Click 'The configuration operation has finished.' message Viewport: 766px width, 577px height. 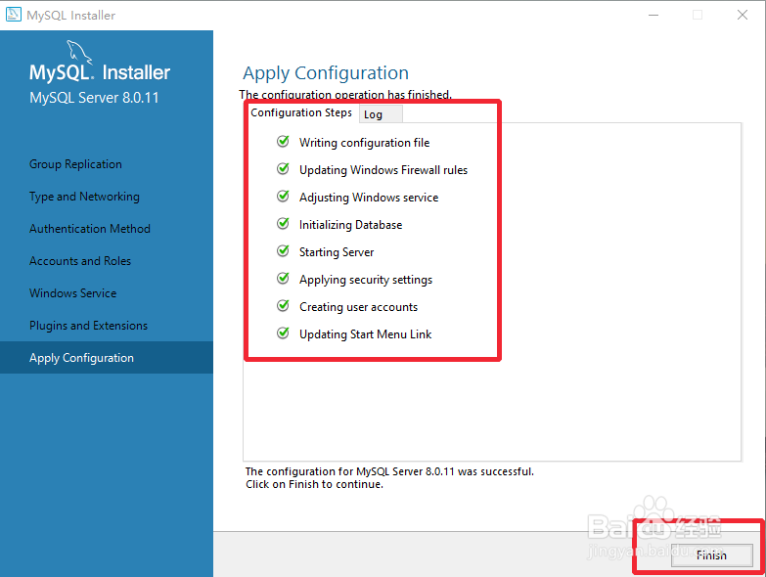tap(345, 94)
